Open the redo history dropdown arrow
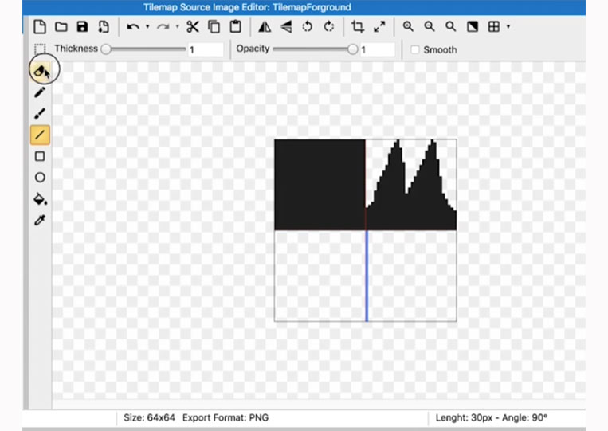This screenshot has width=608, height=431. (177, 27)
